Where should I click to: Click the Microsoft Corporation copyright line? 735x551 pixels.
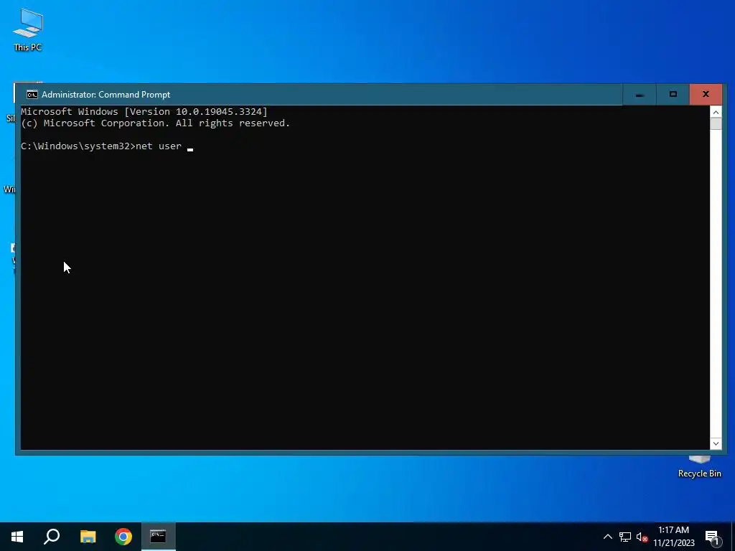(x=155, y=123)
